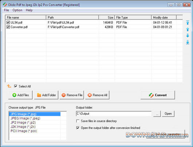The height and width of the screenshot is (147, 193).
Task: Click the 04-01-12 06:41 modify date
Action: click(x=162, y=23)
